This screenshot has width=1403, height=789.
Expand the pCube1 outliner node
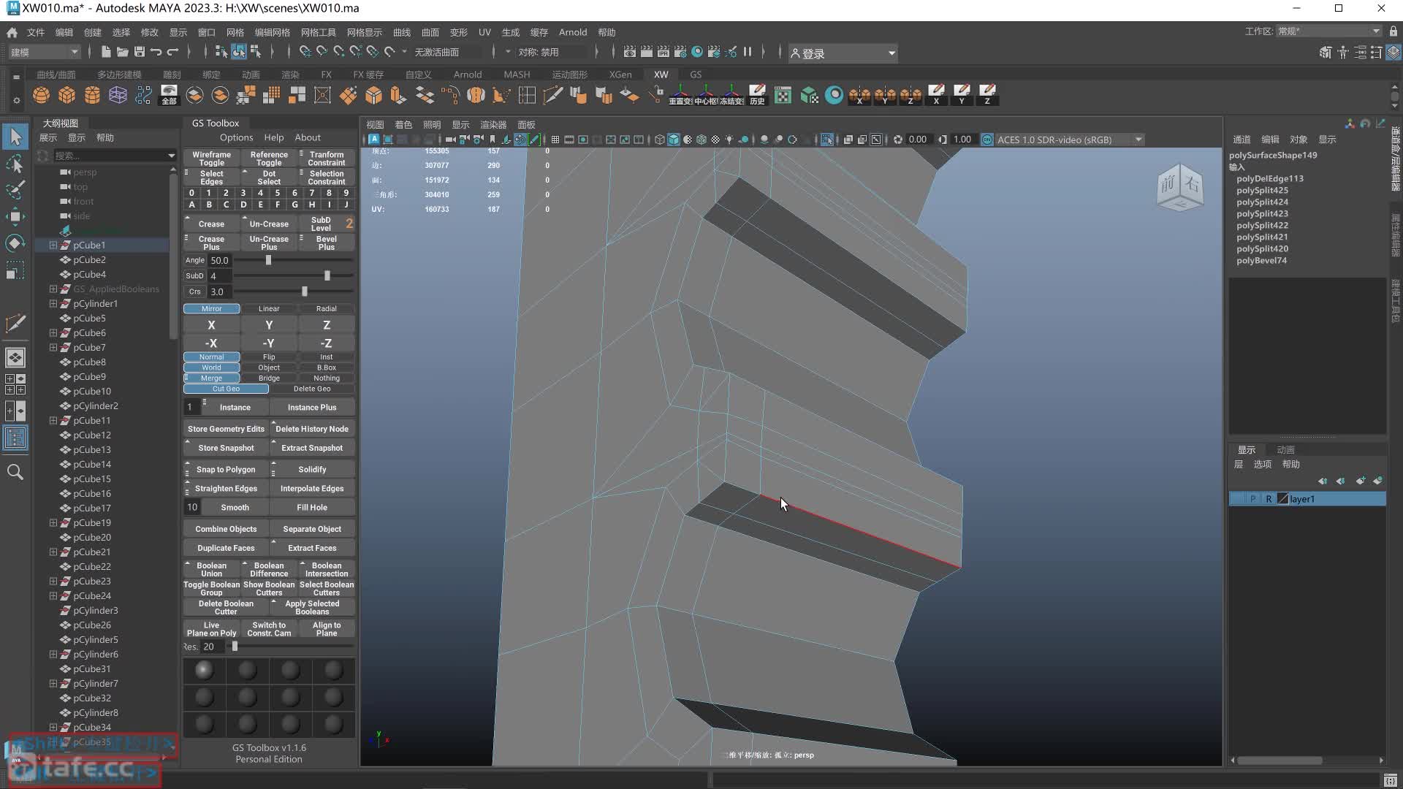point(53,245)
